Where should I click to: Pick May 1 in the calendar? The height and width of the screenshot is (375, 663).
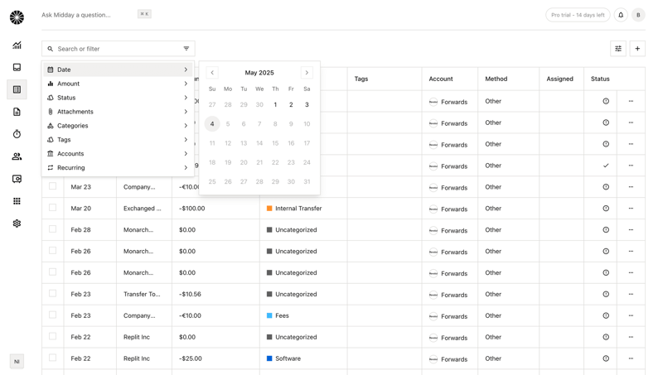[275, 105]
